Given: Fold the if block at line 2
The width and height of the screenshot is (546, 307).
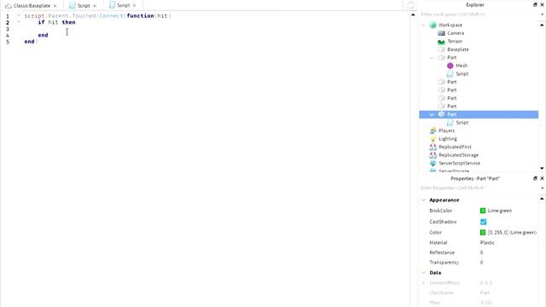Looking at the screenshot, I should click(x=19, y=22).
